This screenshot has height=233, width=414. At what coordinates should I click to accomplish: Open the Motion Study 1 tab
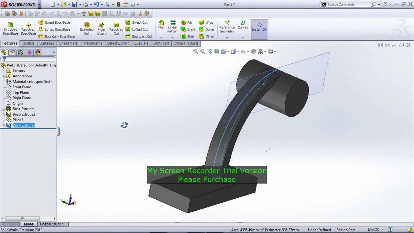coord(52,224)
